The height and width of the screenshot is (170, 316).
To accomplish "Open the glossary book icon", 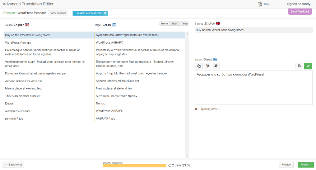I will pos(215,66).
